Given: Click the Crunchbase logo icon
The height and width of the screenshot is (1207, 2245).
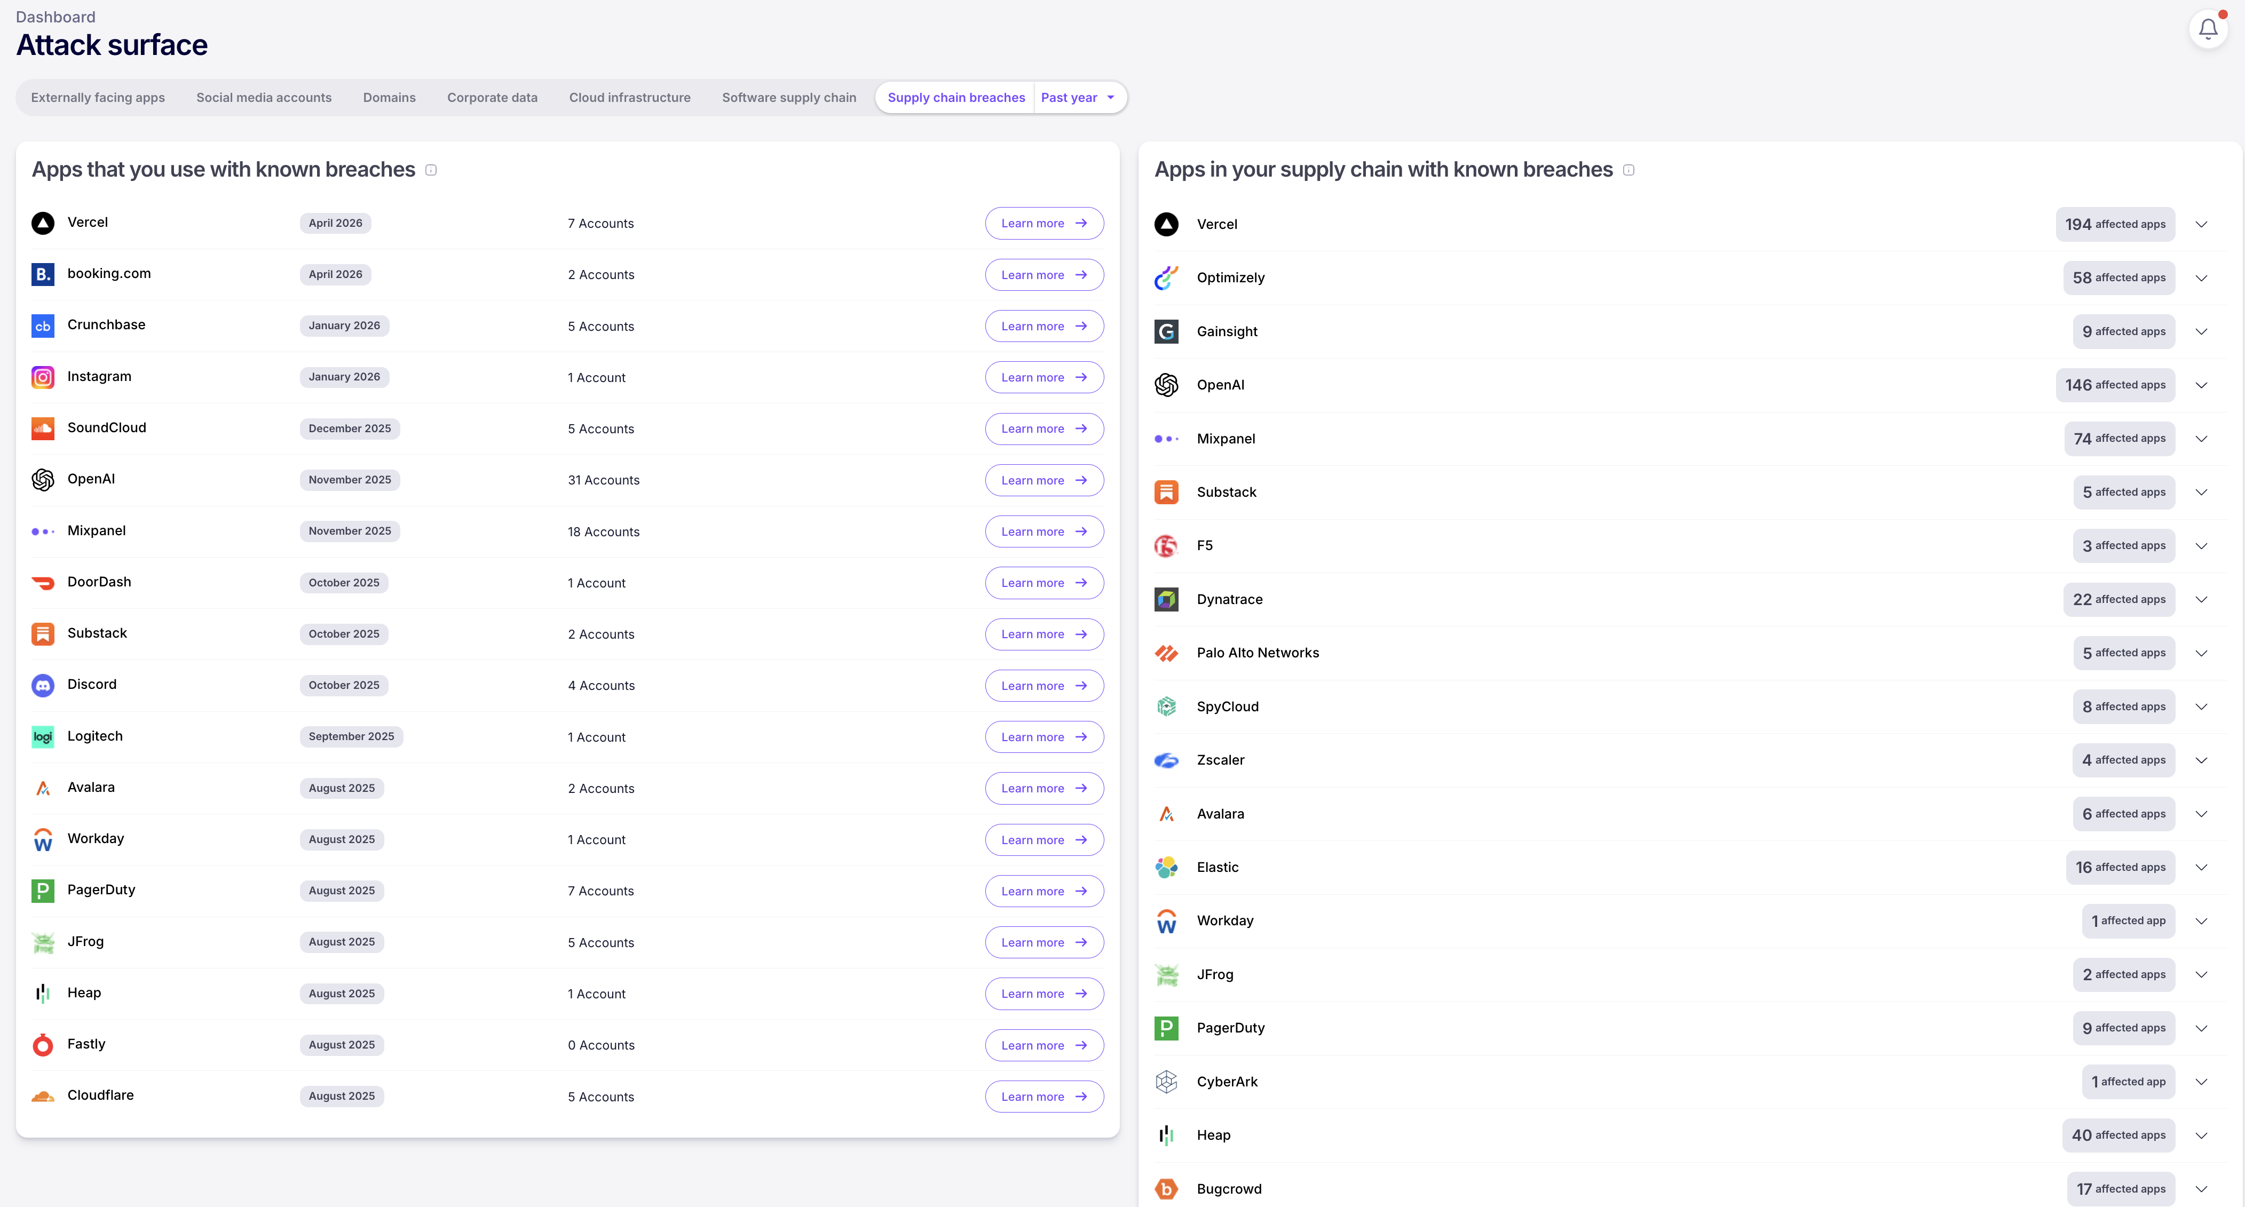Looking at the screenshot, I should click(43, 326).
